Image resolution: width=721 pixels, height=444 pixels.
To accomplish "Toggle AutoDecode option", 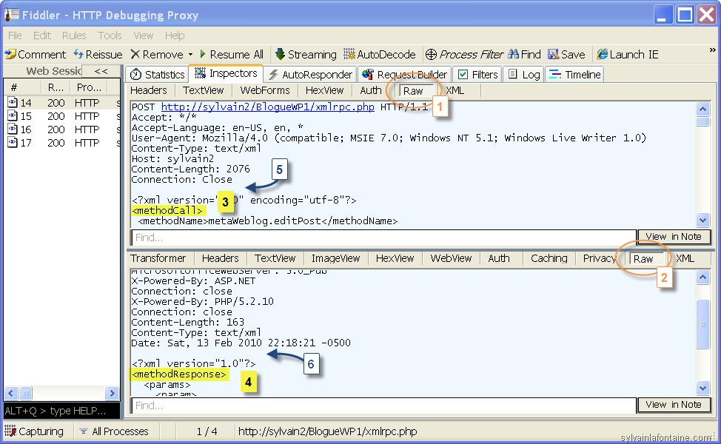I will pyautogui.click(x=380, y=55).
